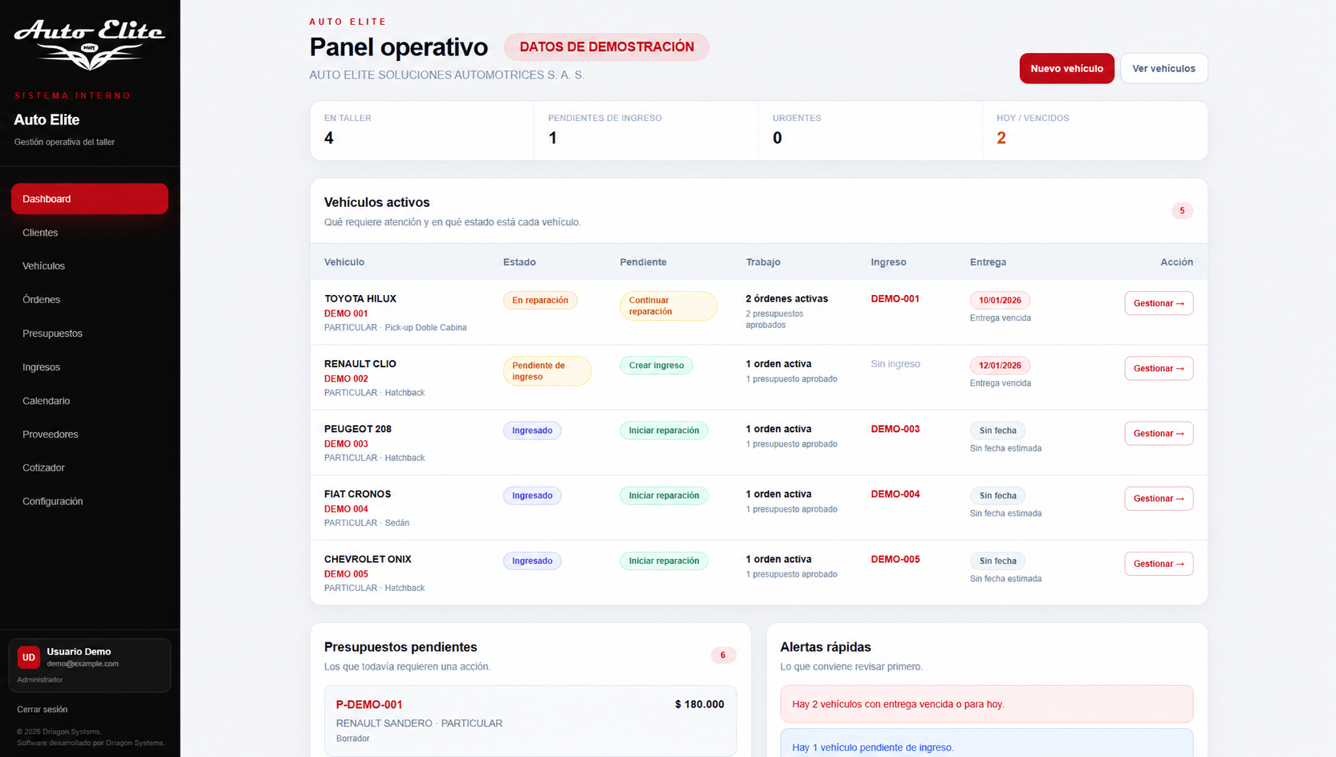Click Cerrar sesión link
The height and width of the screenshot is (757, 1336).
click(43, 710)
